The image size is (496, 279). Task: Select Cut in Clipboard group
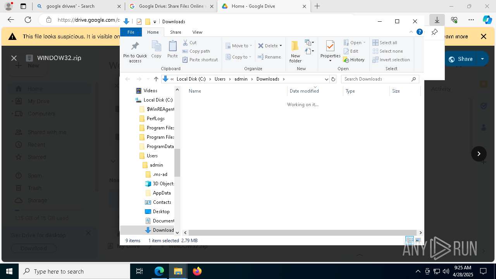[x=189, y=43]
